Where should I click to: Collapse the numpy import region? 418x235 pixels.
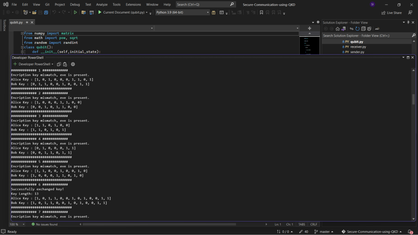click(x=22, y=33)
